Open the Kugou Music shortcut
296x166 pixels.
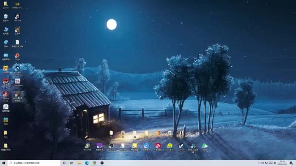click(146, 147)
